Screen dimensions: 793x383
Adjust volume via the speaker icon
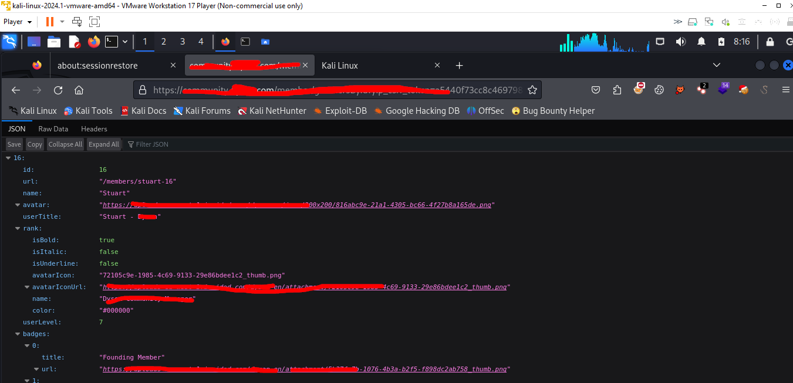[680, 42]
